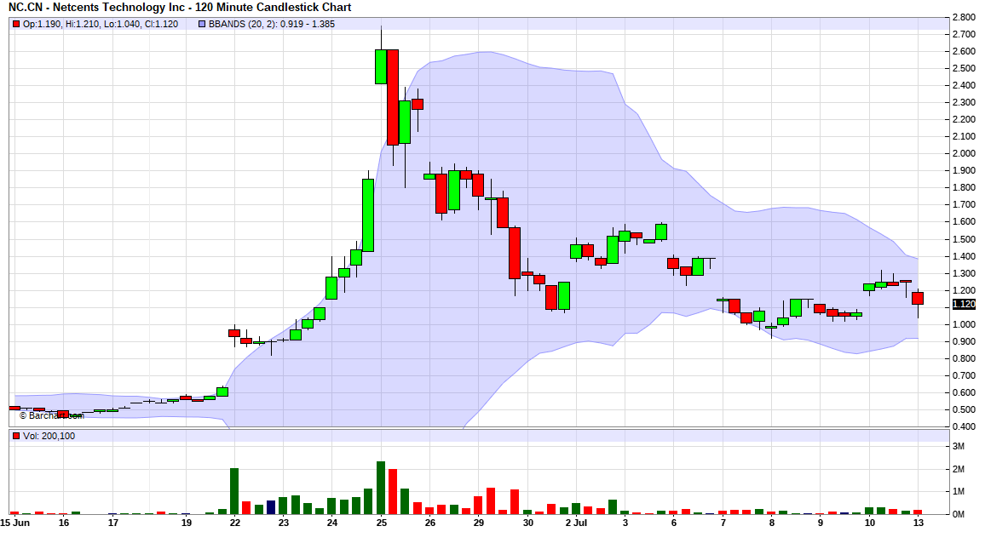Viewport: 985px width, 549px height.
Task: Click the '10' date axis label
Action: 869,523
